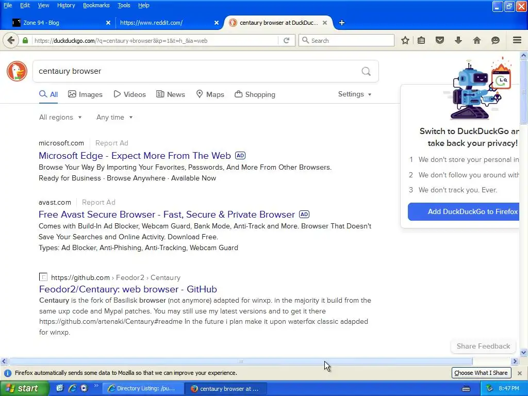
Task: Switch to the reddit.com tab
Action: click(169, 23)
